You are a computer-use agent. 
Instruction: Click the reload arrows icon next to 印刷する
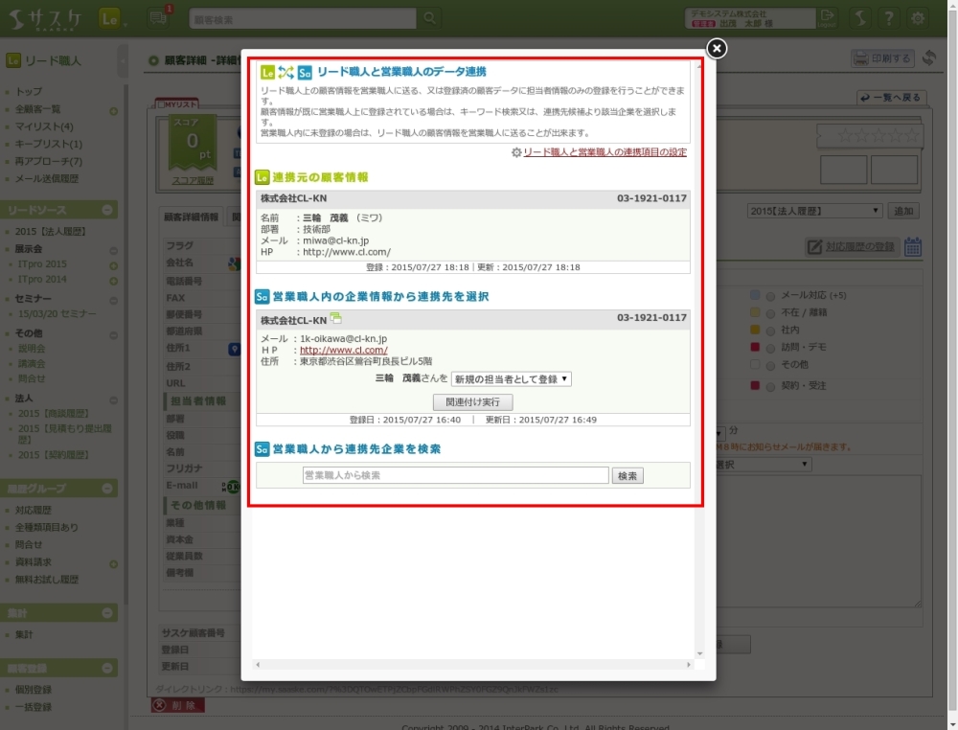tap(928, 58)
